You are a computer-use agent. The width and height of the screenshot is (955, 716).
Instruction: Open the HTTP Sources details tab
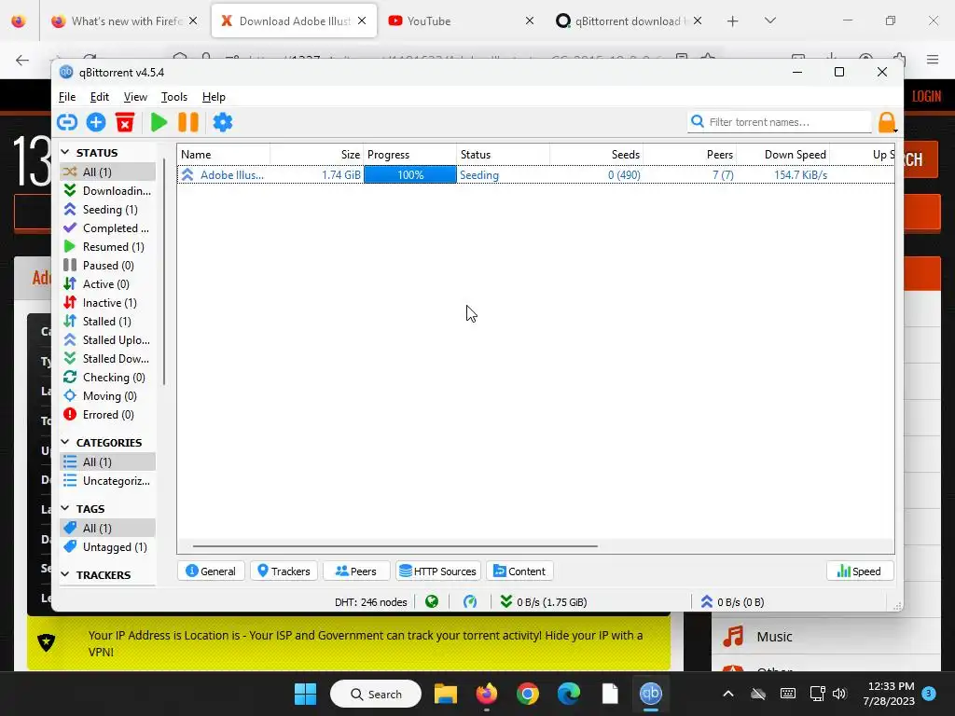(438, 571)
